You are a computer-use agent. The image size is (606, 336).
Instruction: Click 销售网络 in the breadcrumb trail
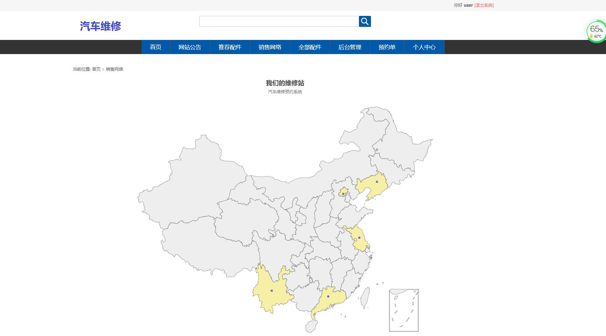[x=115, y=69]
